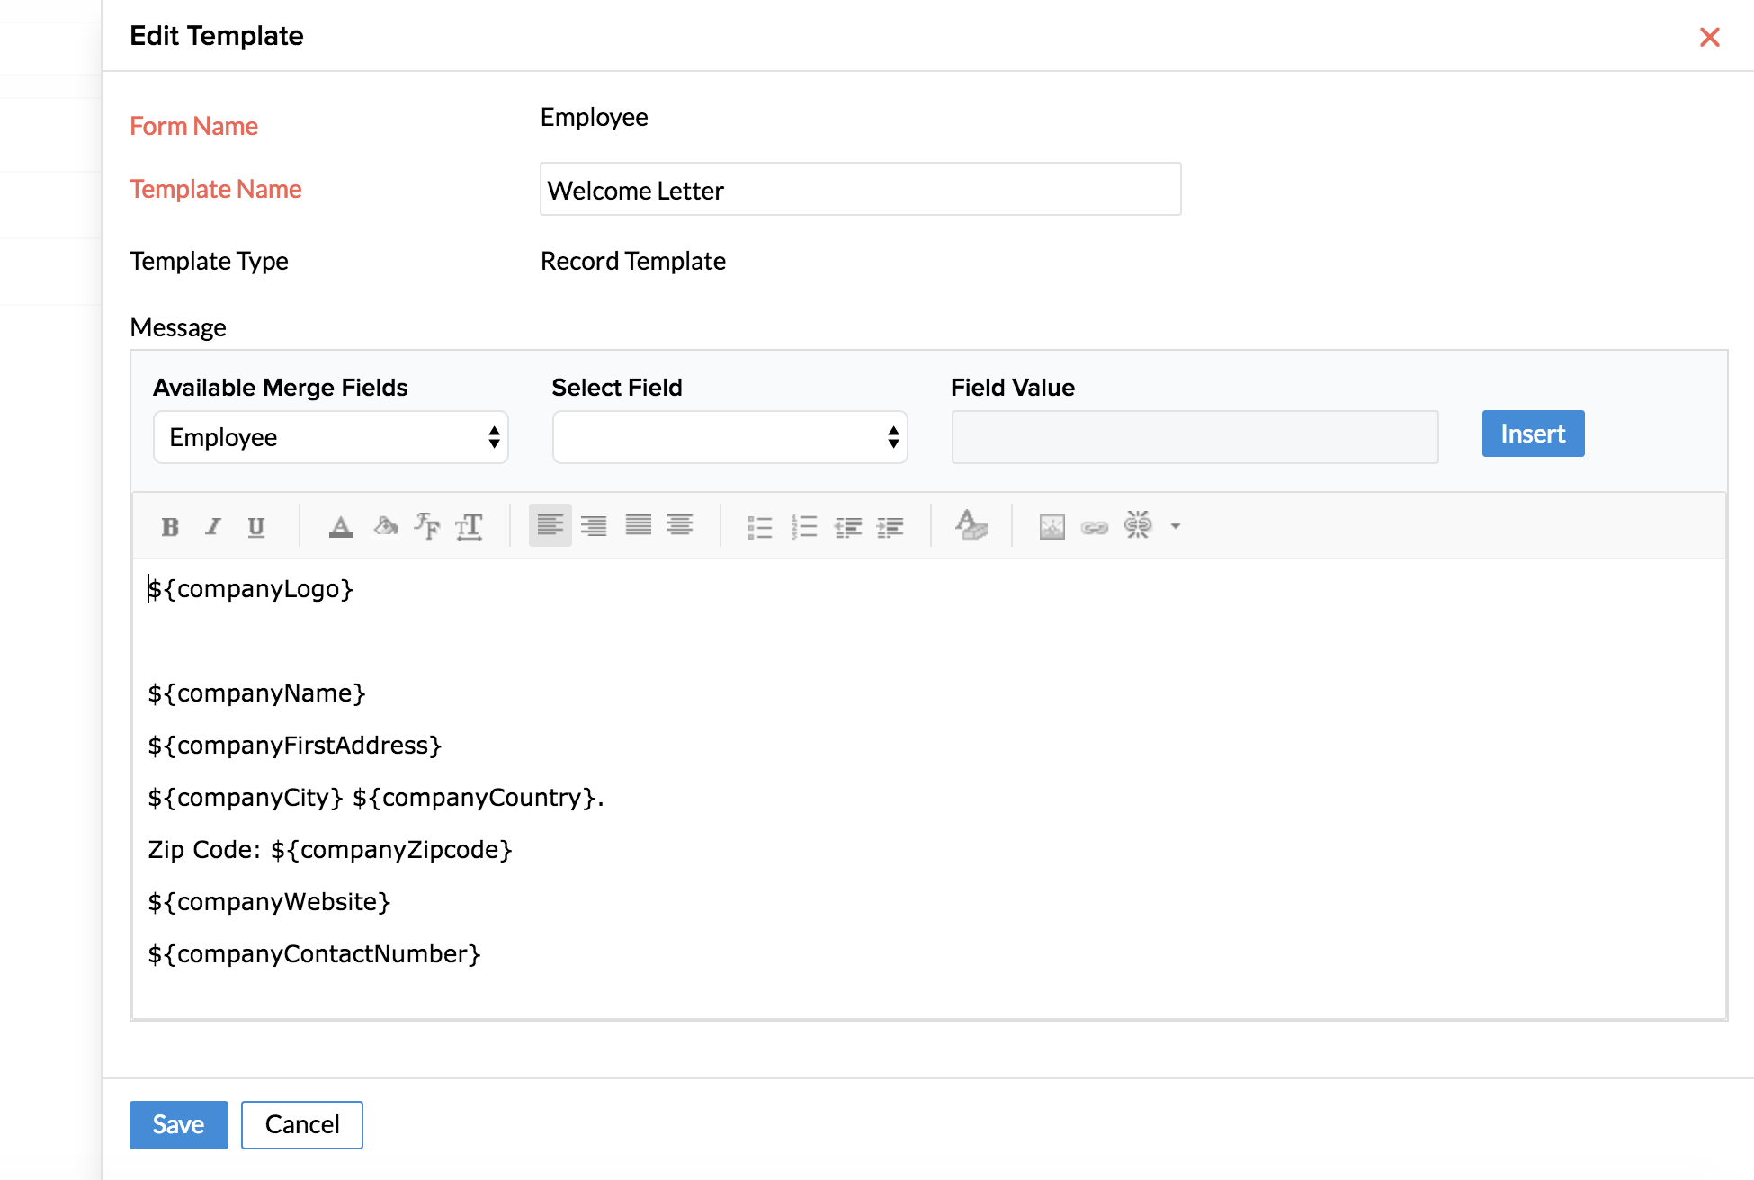This screenshot has height=1180, width=1754.
Task: Open the font color picker
Action: click(340, 527)
